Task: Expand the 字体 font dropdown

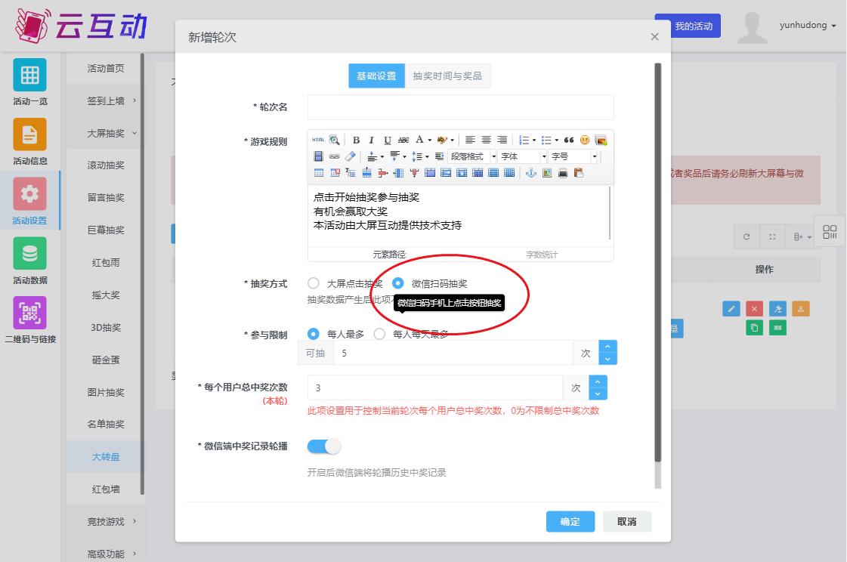Action: pyautogui.click(x=522, y=156)
